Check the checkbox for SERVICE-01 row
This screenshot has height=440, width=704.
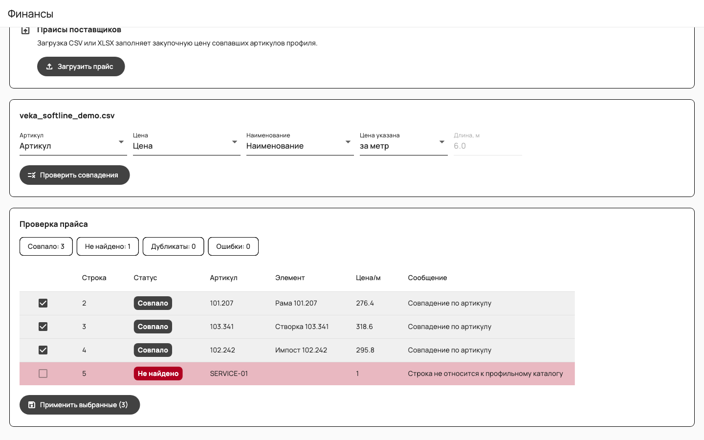pyautogui.click(x=43, y=374)
